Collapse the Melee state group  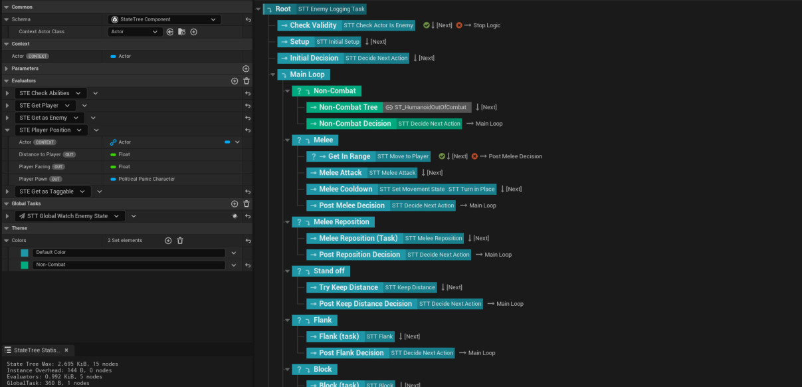point(286,140)
